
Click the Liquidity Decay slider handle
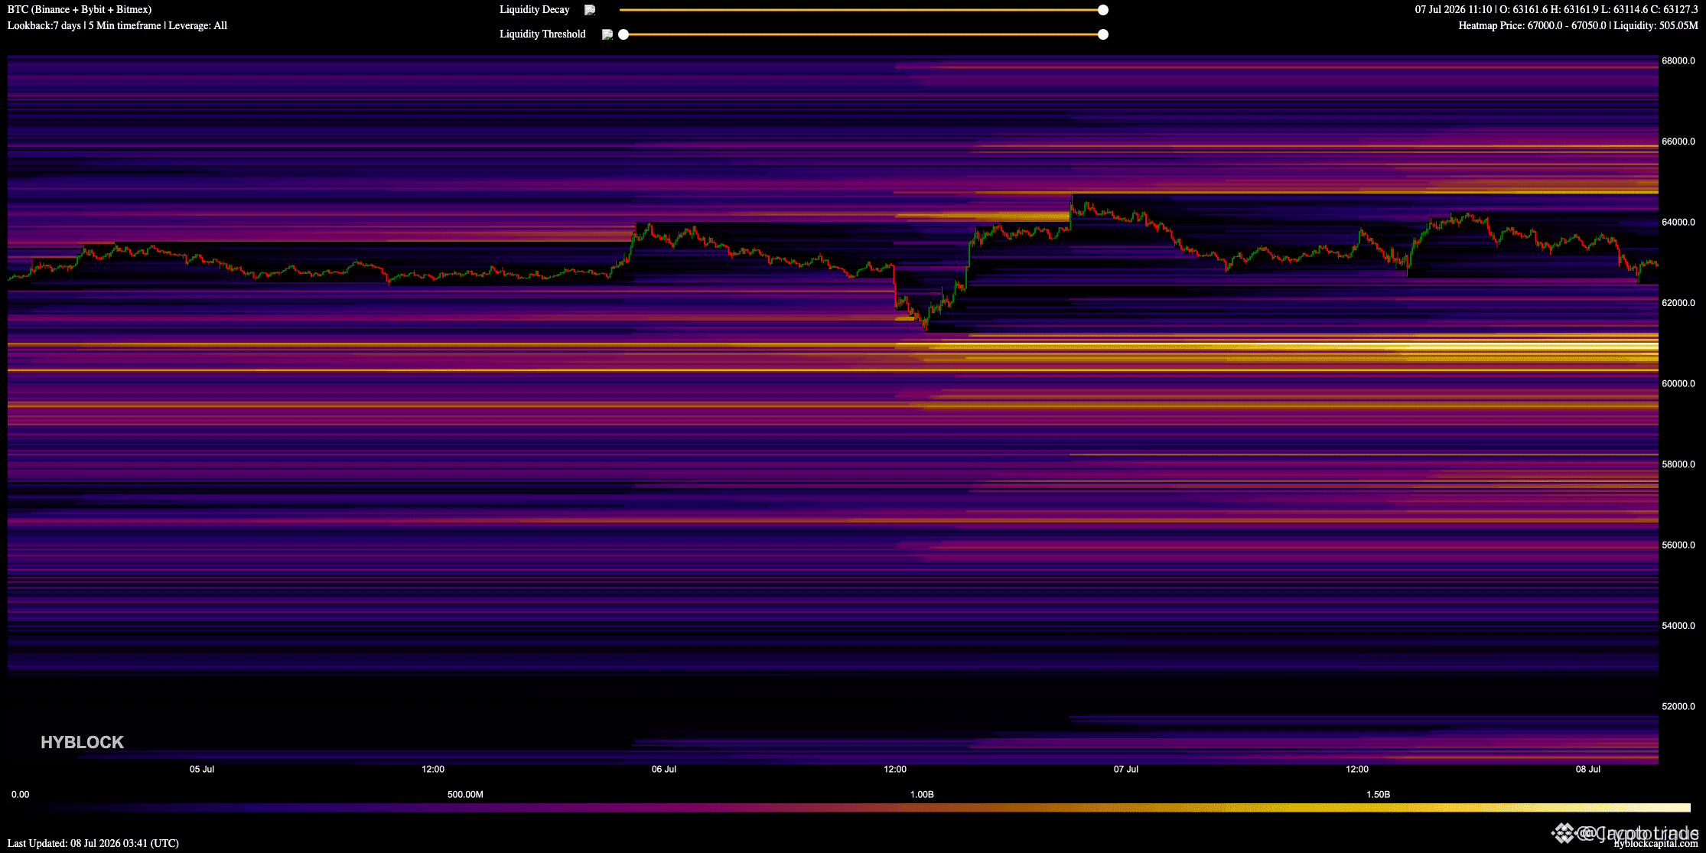coord(1103,10)
